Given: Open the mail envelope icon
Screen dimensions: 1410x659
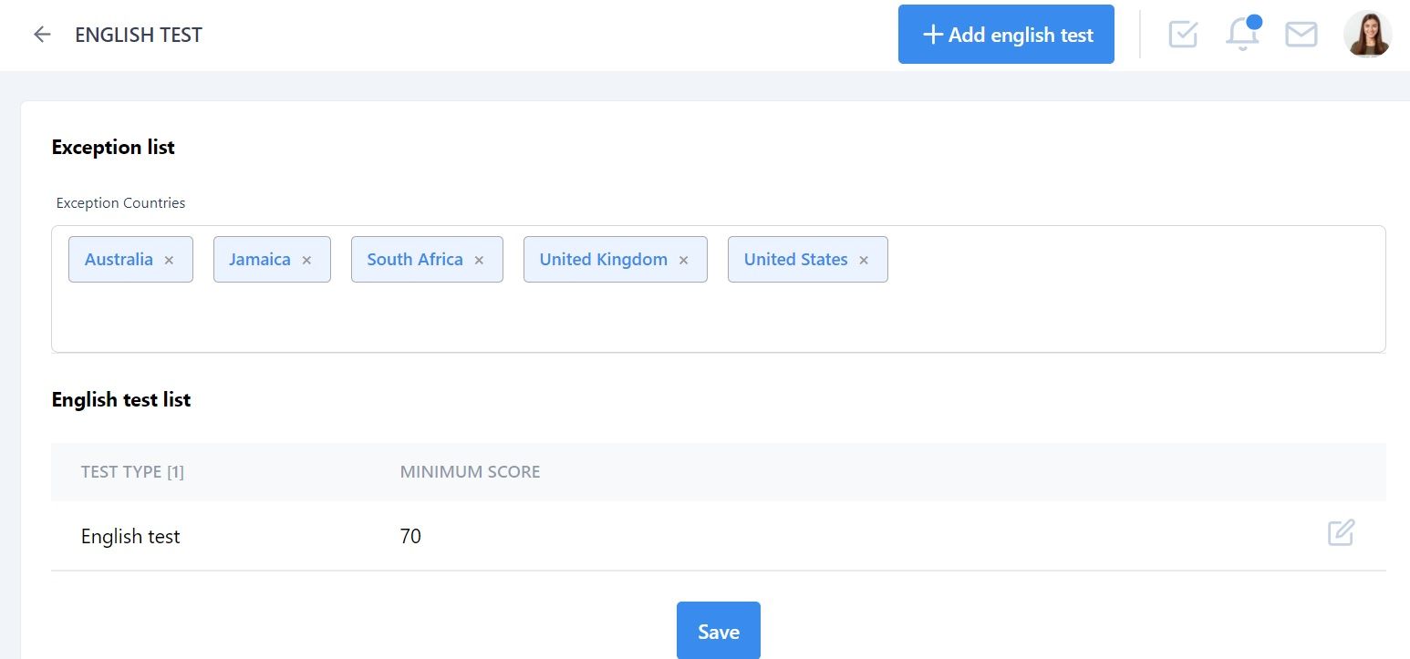Looking at the screenshot, I should pyautogui.click(x=1301, y=35).
